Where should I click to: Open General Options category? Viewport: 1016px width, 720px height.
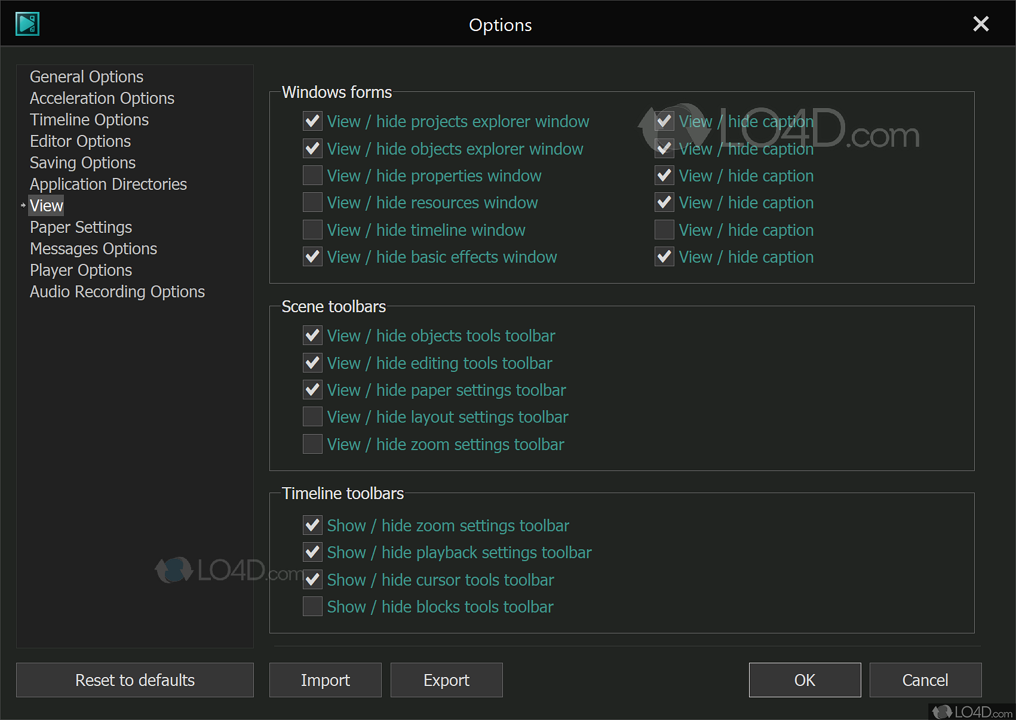pyautogui.click(x=87, y=77)
